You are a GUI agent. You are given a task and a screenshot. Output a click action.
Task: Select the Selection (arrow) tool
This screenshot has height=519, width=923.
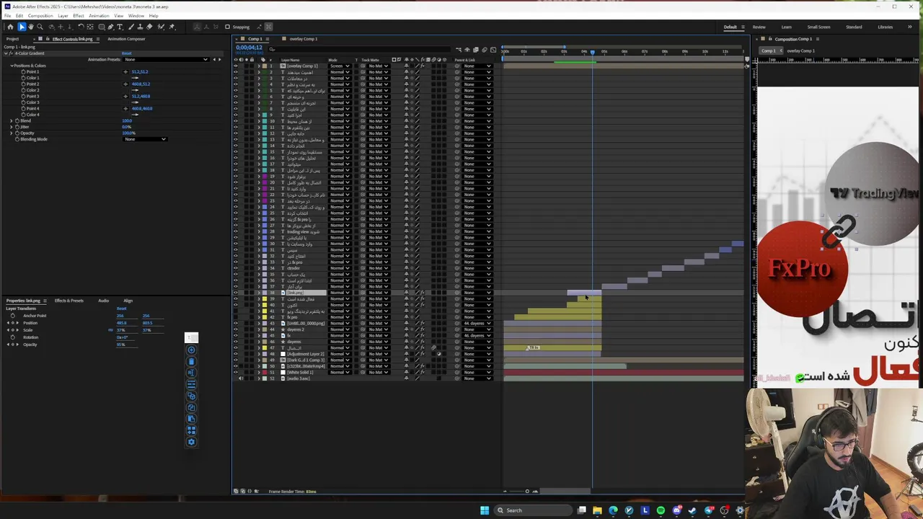pos(22,27)
